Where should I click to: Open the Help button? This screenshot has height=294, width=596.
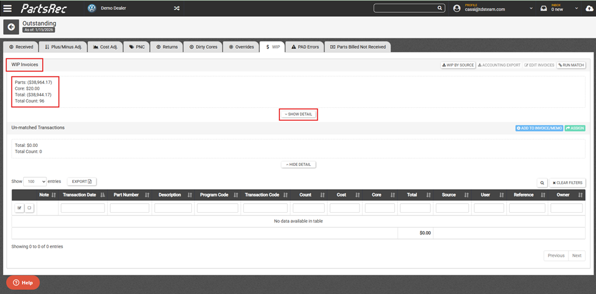23,282
